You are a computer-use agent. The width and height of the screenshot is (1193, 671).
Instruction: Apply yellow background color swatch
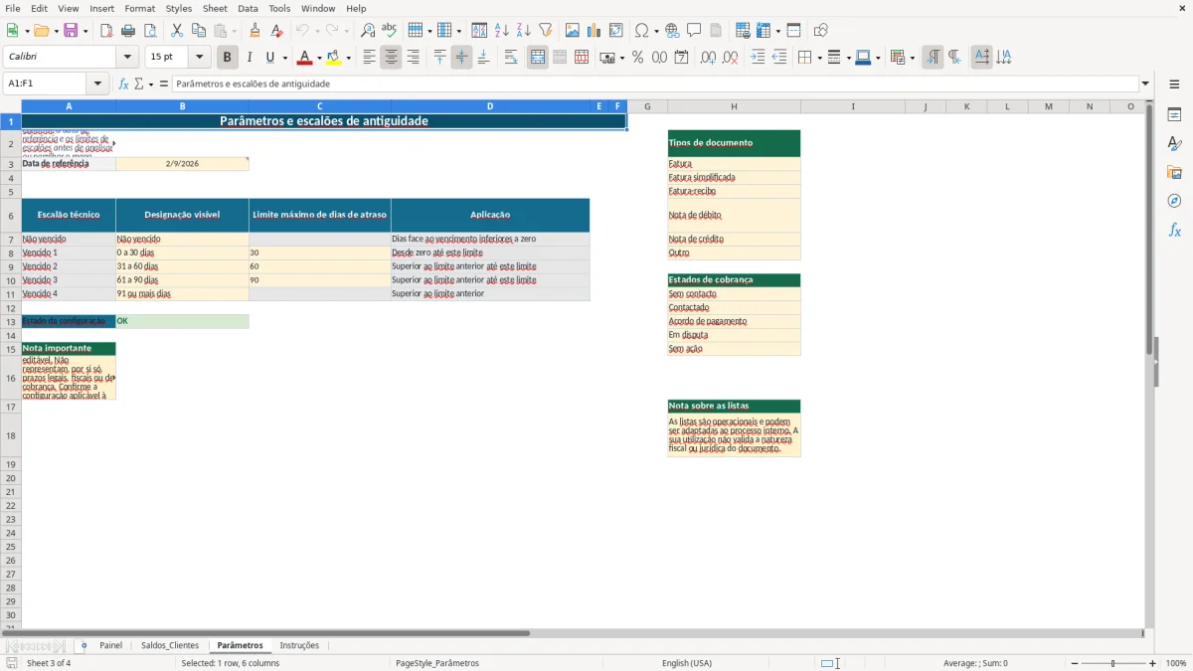pos(334,58)
